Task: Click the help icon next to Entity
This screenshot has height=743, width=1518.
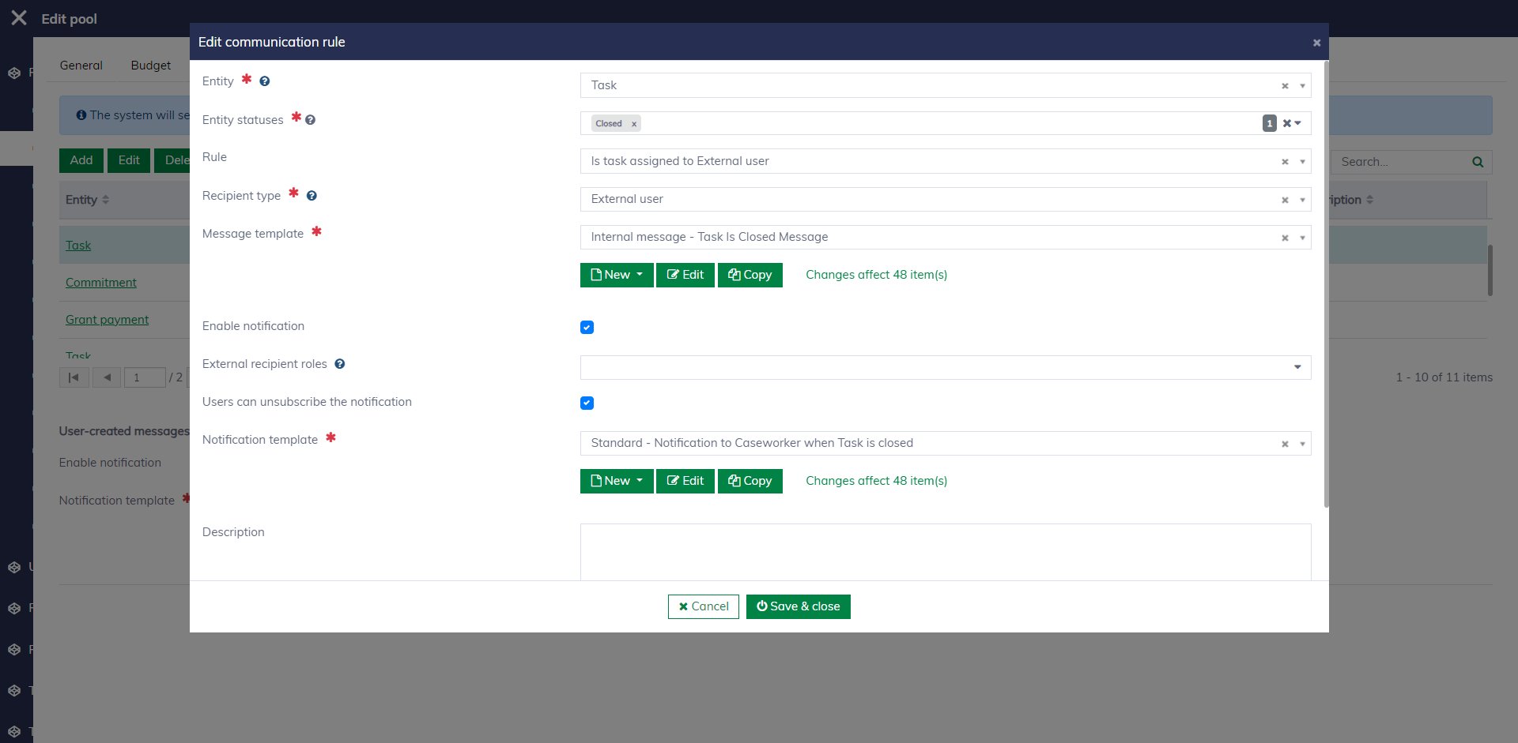Action: coord(265,81)
